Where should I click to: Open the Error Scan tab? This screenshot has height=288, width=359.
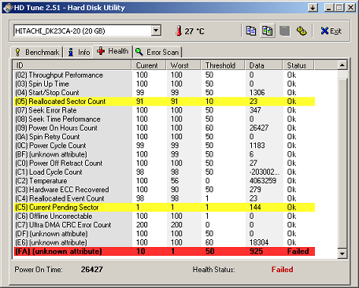point(157,52)
